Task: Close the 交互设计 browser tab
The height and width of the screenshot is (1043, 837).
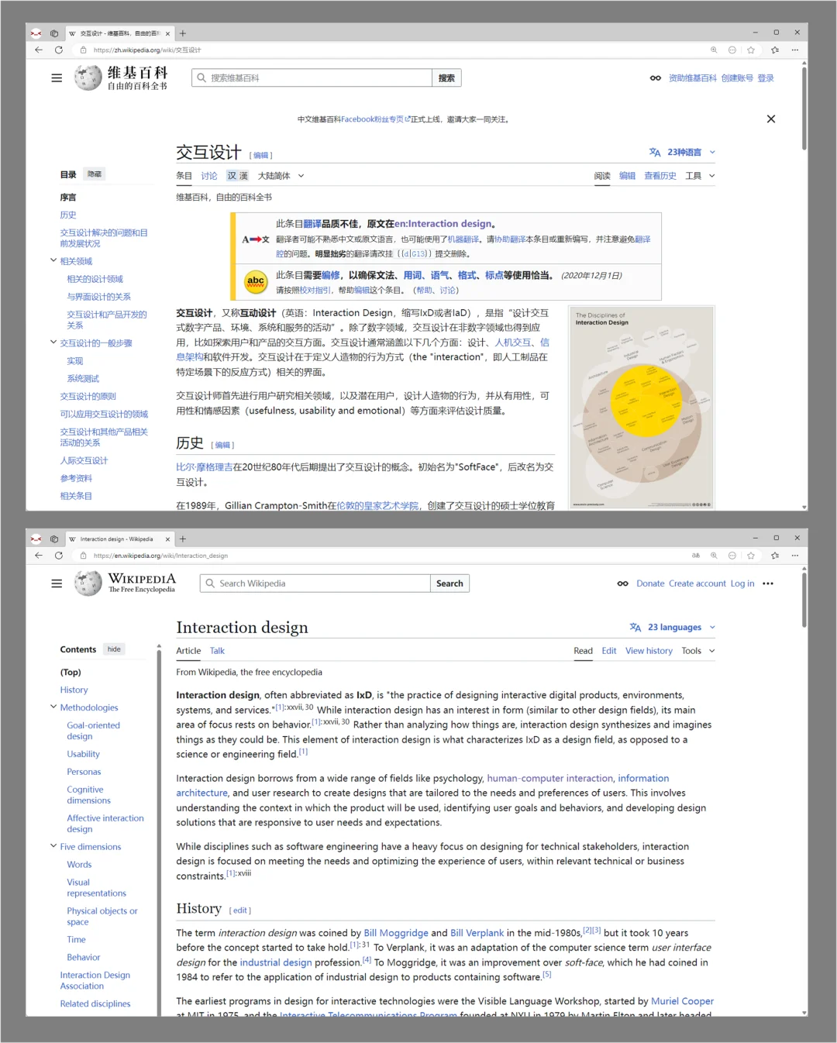Action: 167,33
